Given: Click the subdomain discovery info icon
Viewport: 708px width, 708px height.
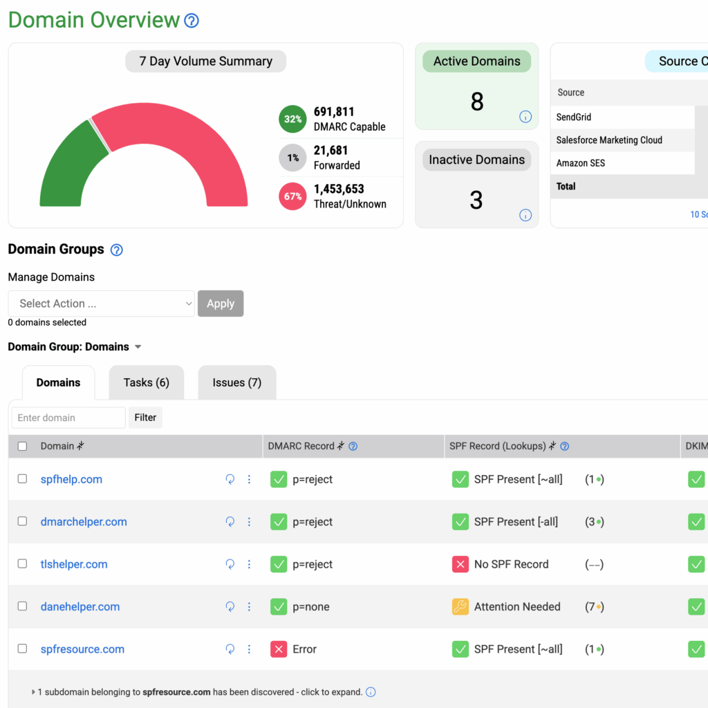Looking at the screenshot, I should click(x=371, y=691).
